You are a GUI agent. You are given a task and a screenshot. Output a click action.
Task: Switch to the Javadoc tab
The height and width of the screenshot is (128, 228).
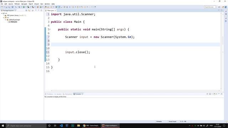click(58, 94)
